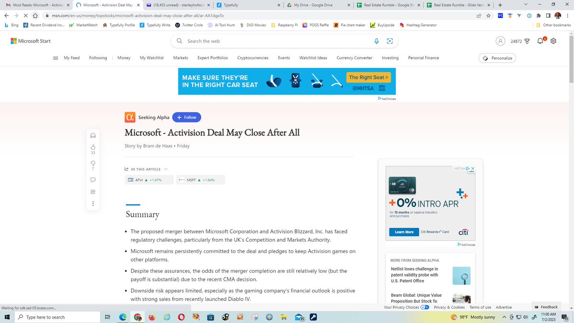Screen dimensions: 574x323
Task: Expand the tab search dropdown arrow
Action: (x=526, y=5)
